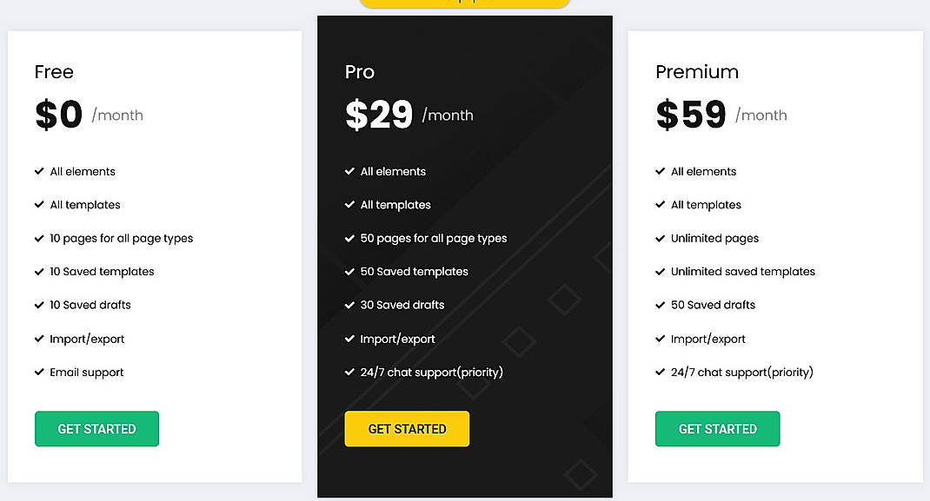930x501 pixels.
Task: Click the checkmark next to 50 Saved templates
Action: [x=350, y=271]
